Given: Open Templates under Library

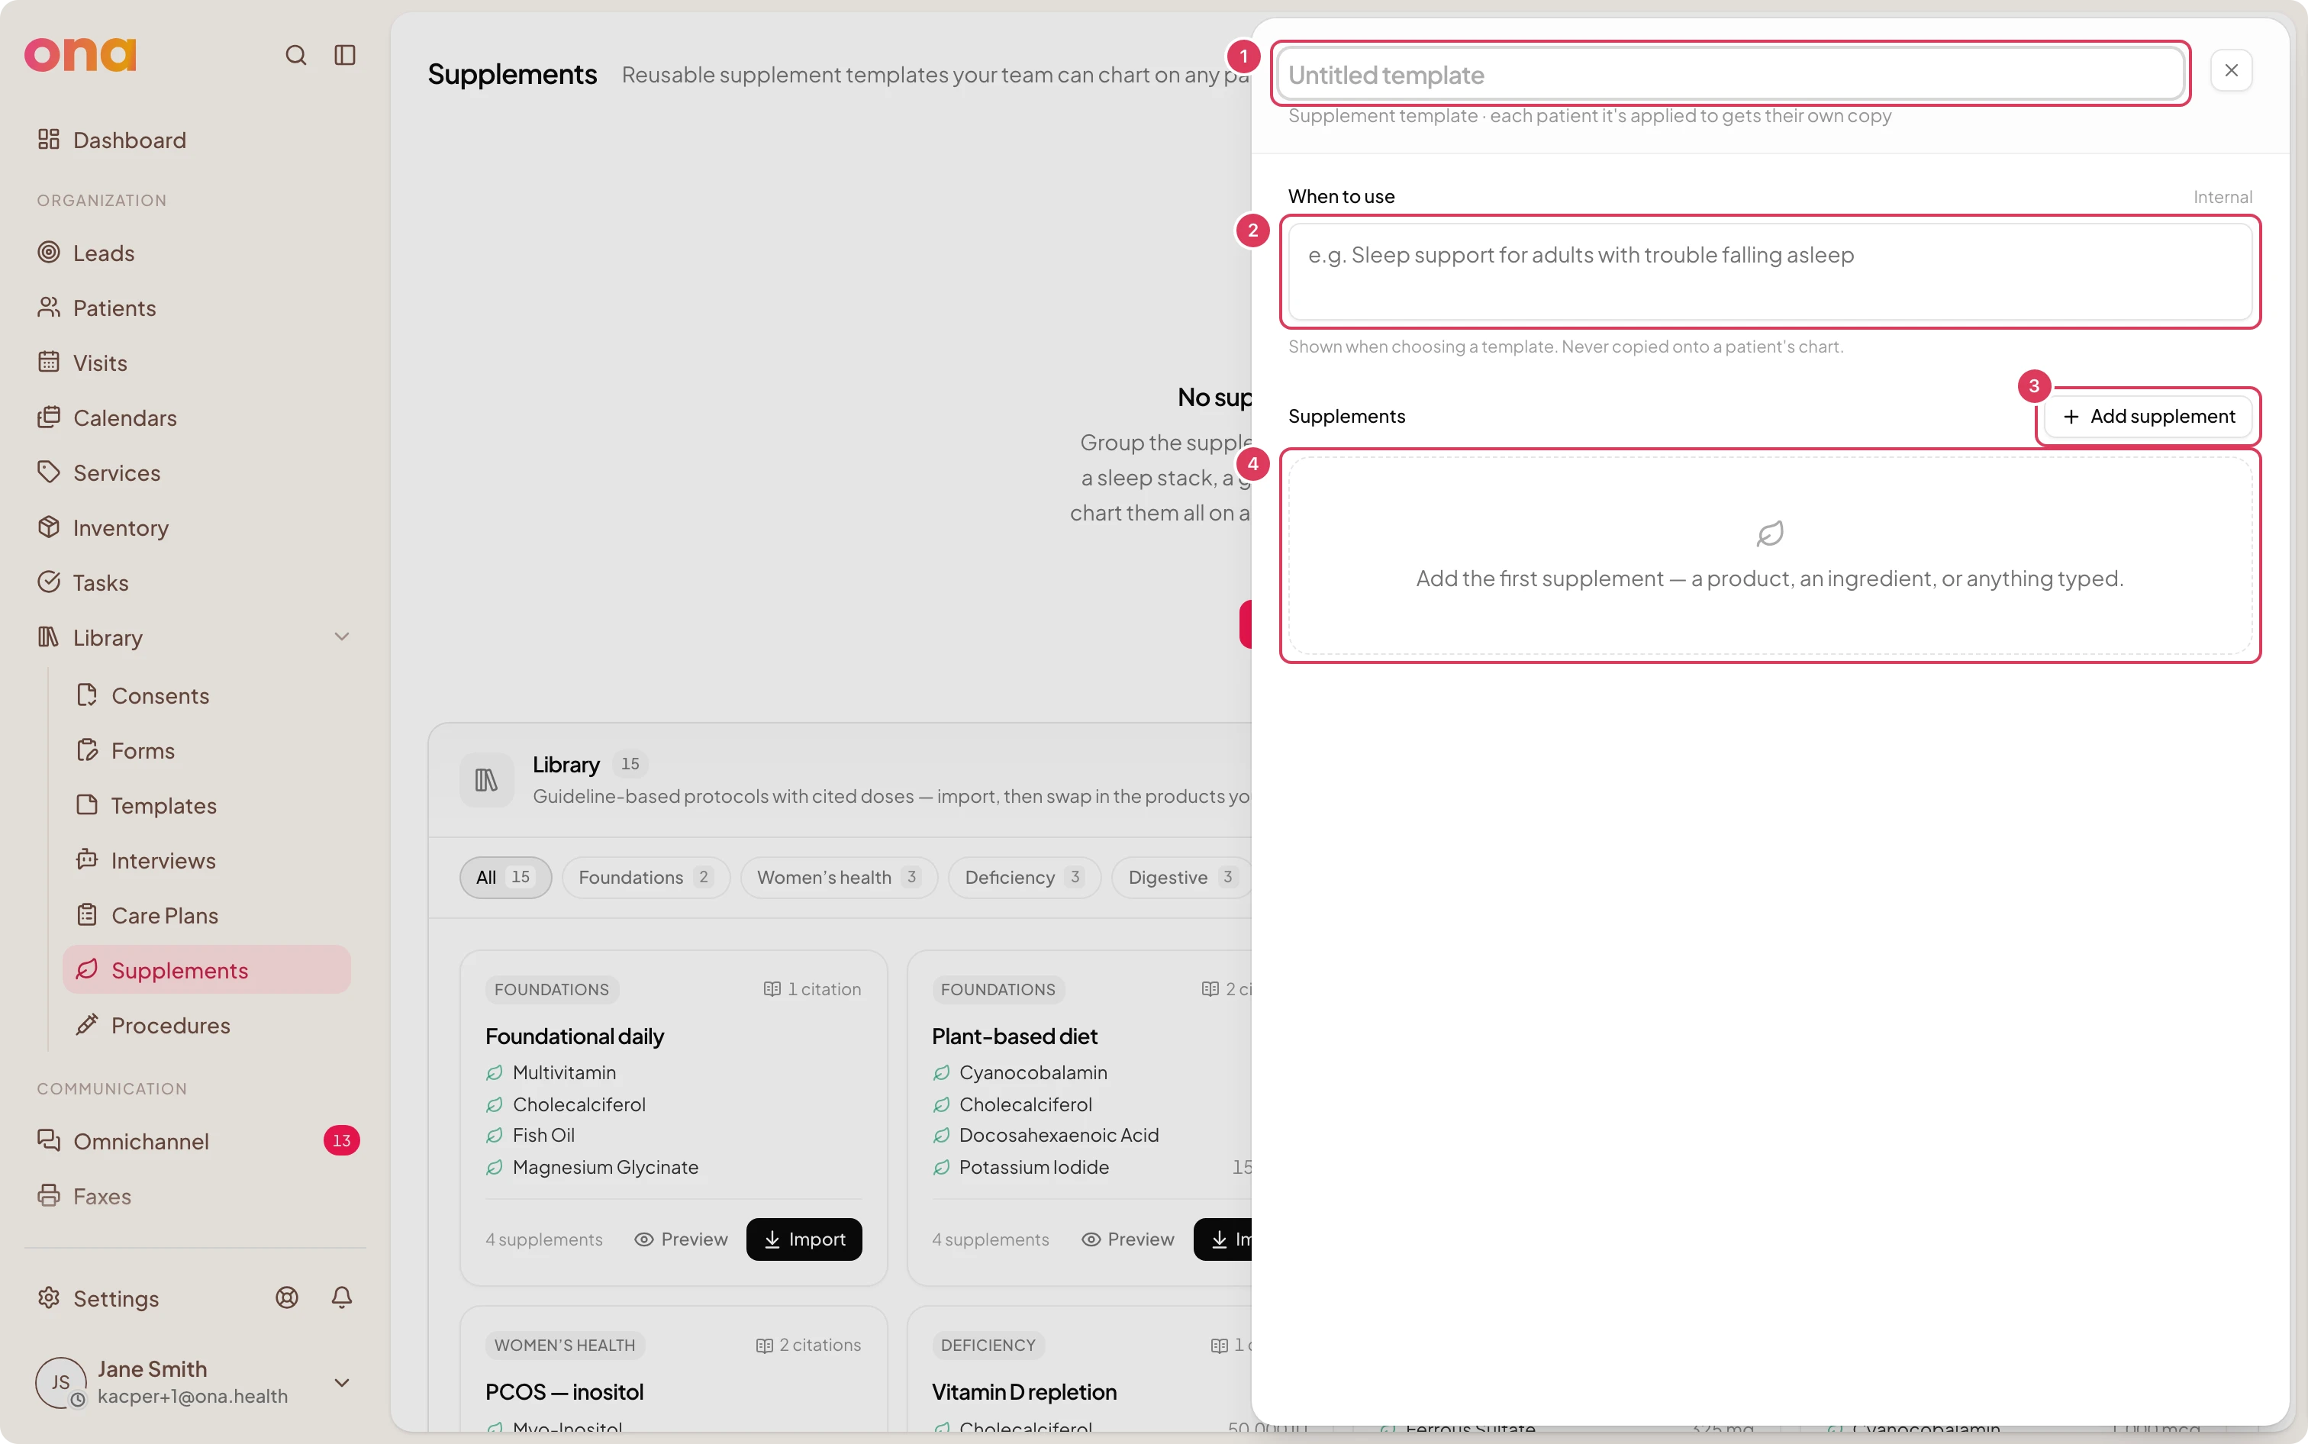Looking at the screenshot, I should click(207, 805).
